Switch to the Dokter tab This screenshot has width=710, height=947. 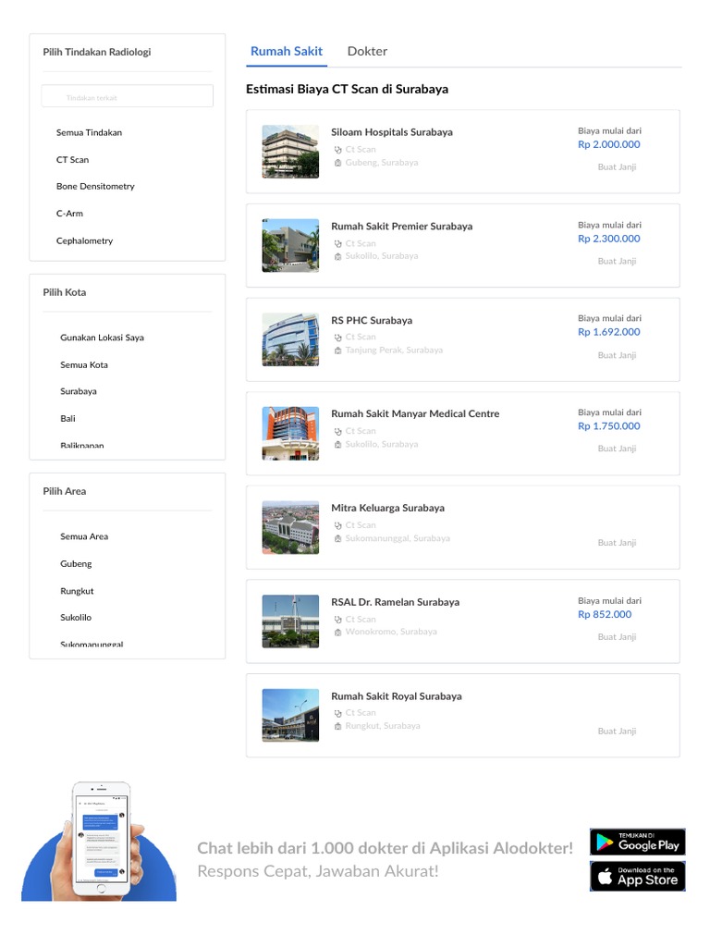click(x=367, y=52)
